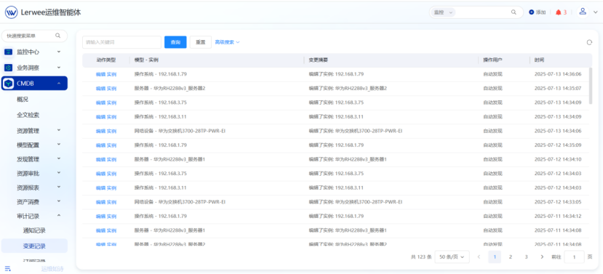Click the 监控中心 monitor icon
The height and width of the screenshot is (274, 603).
(x=9, y=52)
